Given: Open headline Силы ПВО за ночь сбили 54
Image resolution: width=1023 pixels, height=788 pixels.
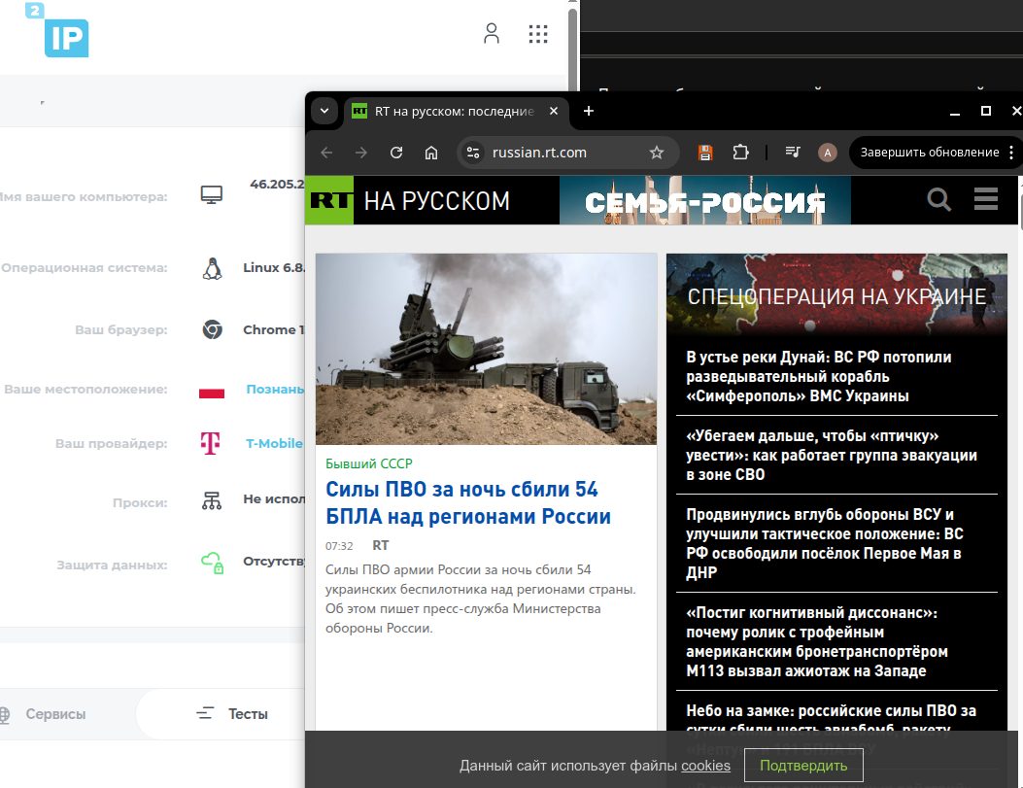Looking at the screenshot, I should (x=468, y=503).
